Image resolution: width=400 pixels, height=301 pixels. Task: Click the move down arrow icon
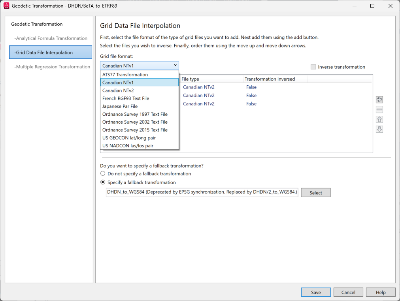(x=379, y=129)
